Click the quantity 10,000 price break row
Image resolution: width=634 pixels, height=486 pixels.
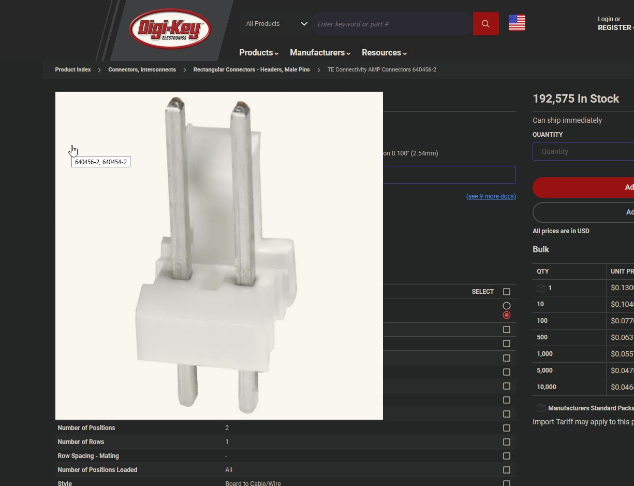click(583, 387)
